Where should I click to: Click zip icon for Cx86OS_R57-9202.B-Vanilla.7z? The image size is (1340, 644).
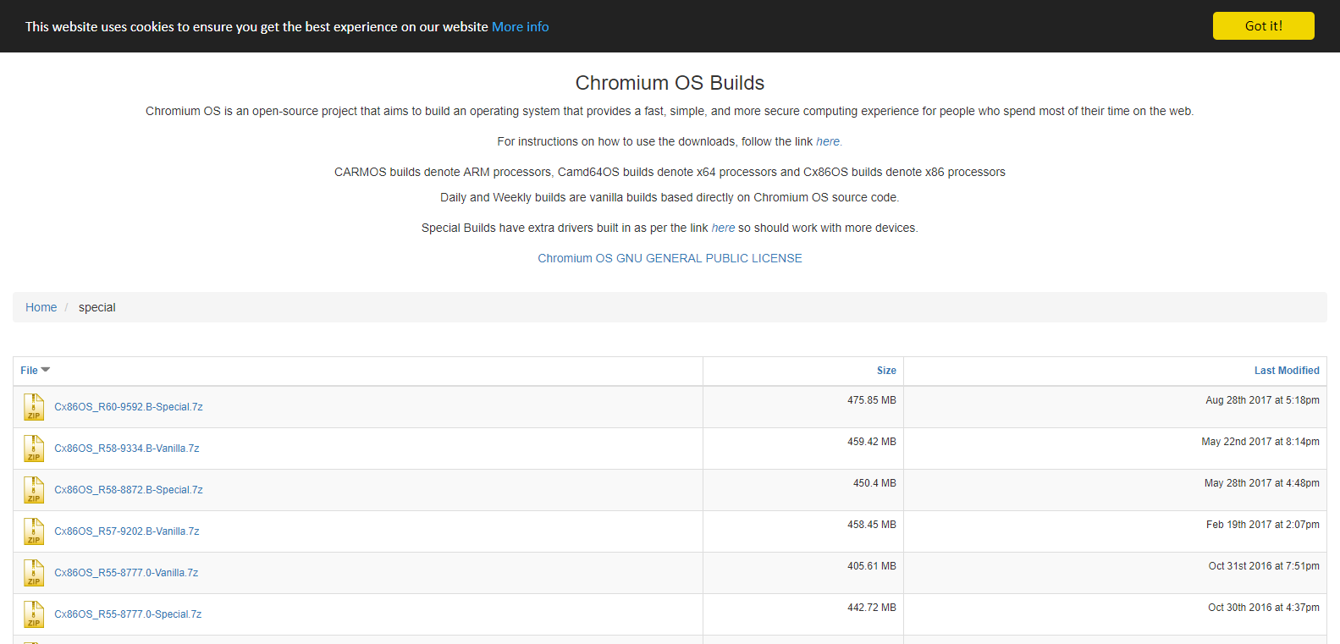(x=34, y=531)
